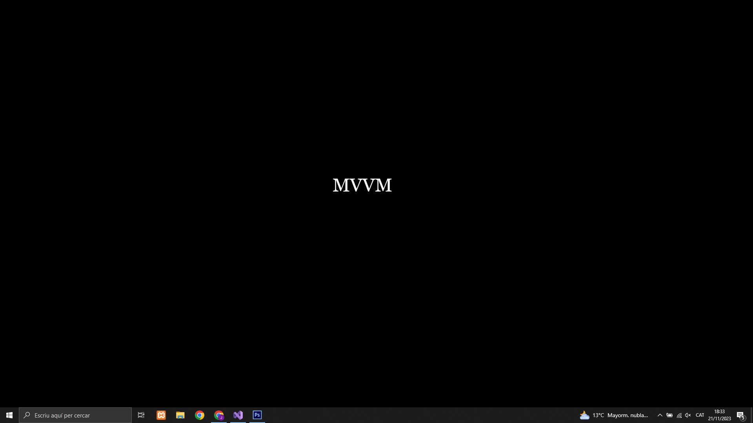Open the Wi-Fi network flyout
This screenshot has width=753, height=423.
679,415
